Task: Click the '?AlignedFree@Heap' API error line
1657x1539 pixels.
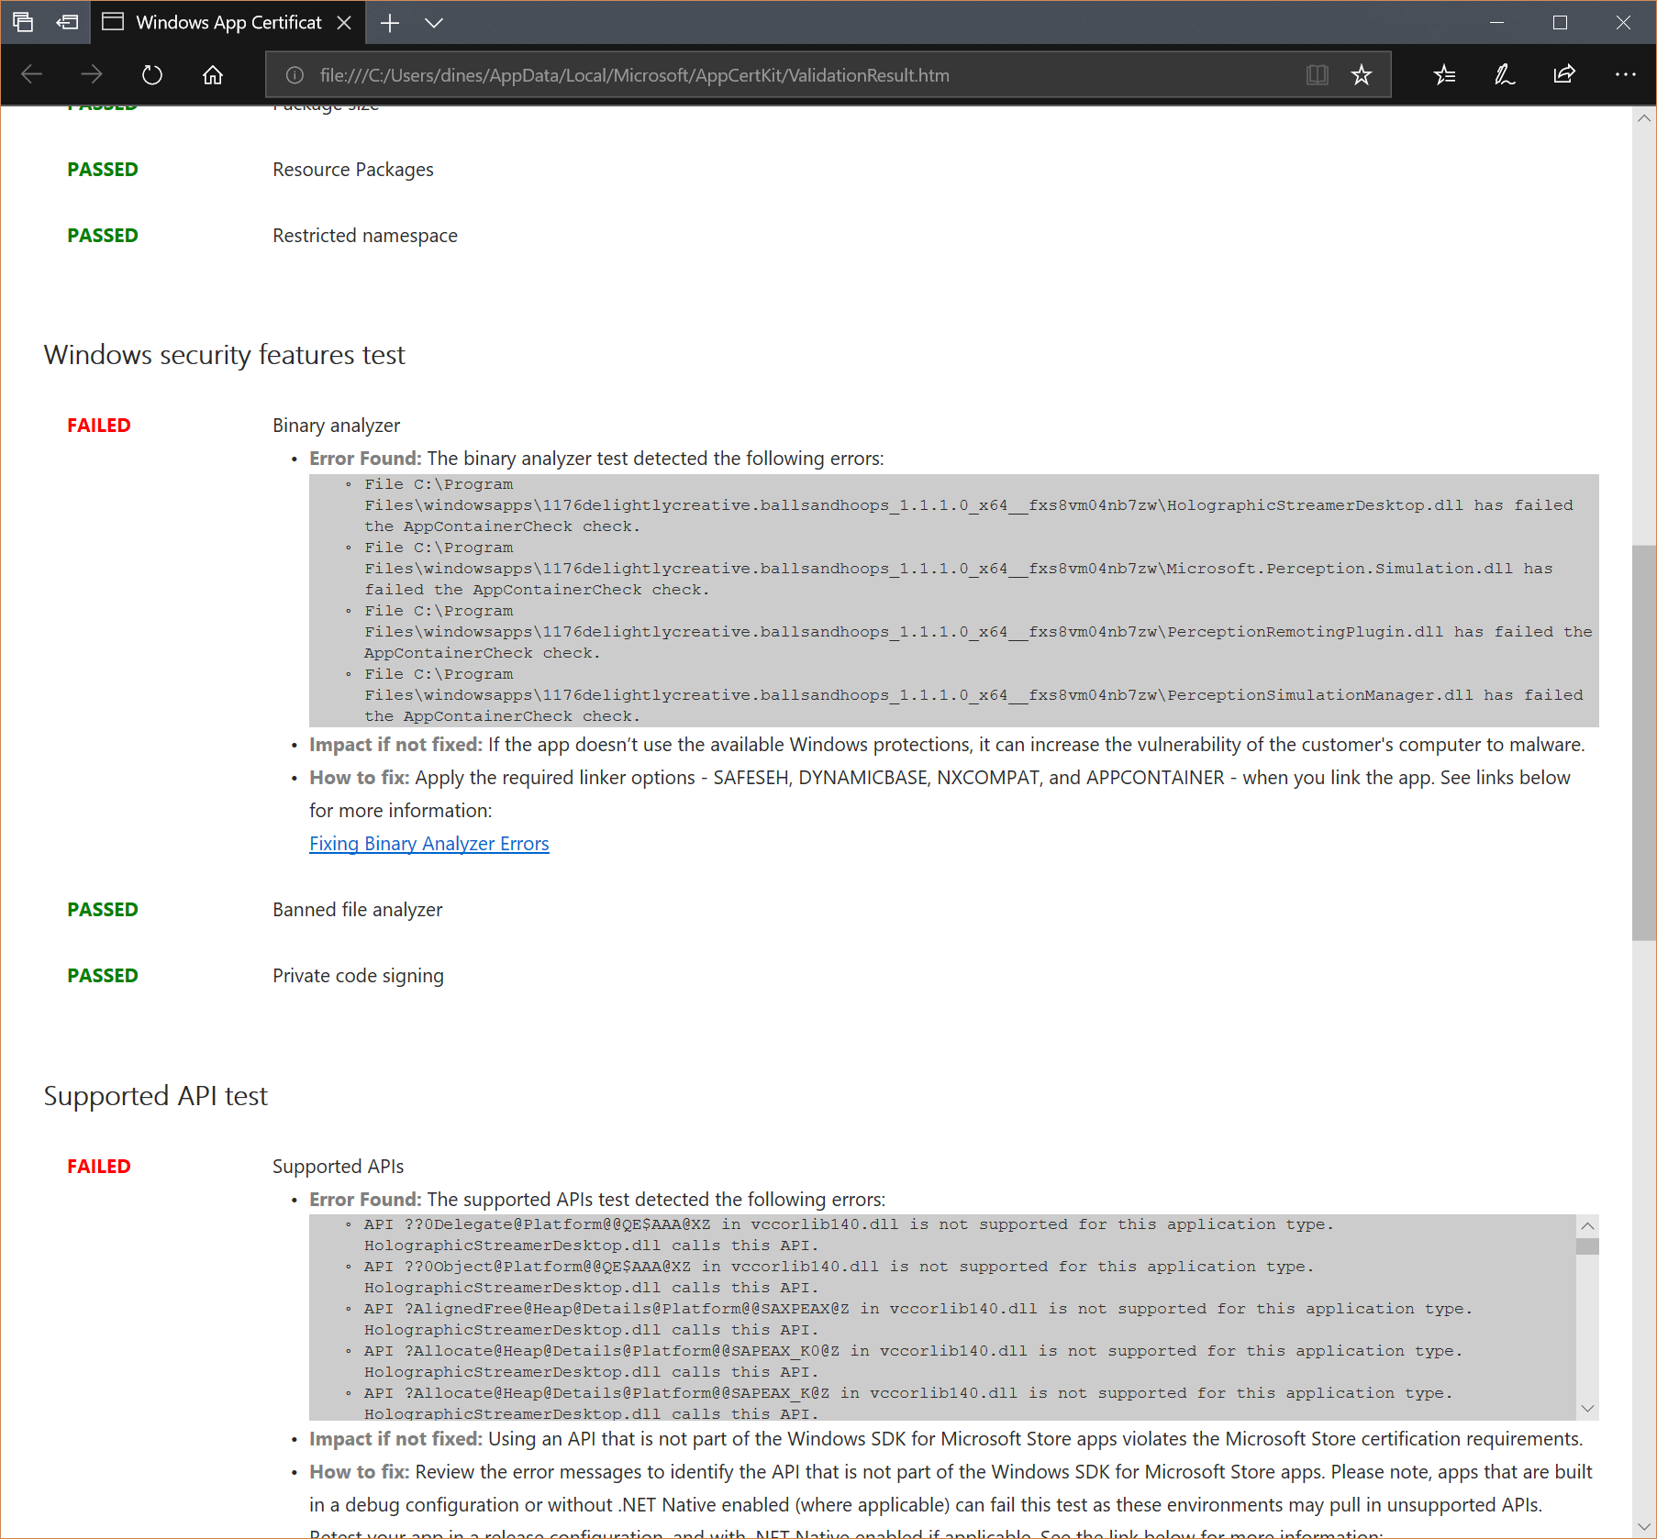Action: pos(918,1320)
